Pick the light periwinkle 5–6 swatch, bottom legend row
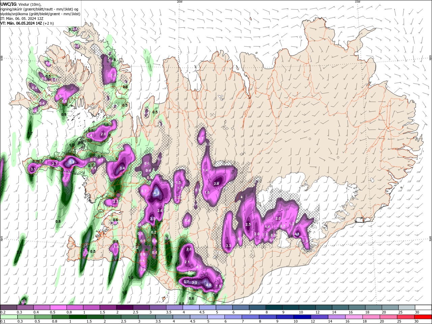432x324 pixels. pyautogui.click(x=216, y=317)
